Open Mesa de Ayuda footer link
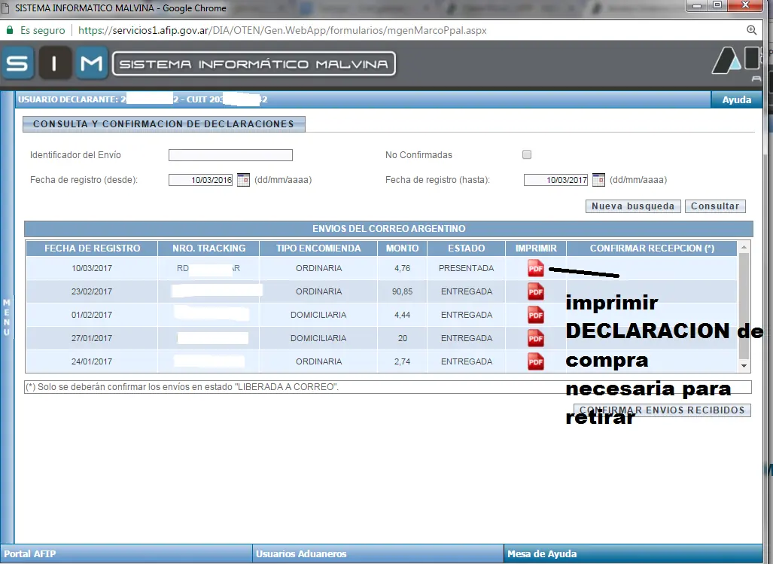This screenshot has height=564, width=773. 542,553
